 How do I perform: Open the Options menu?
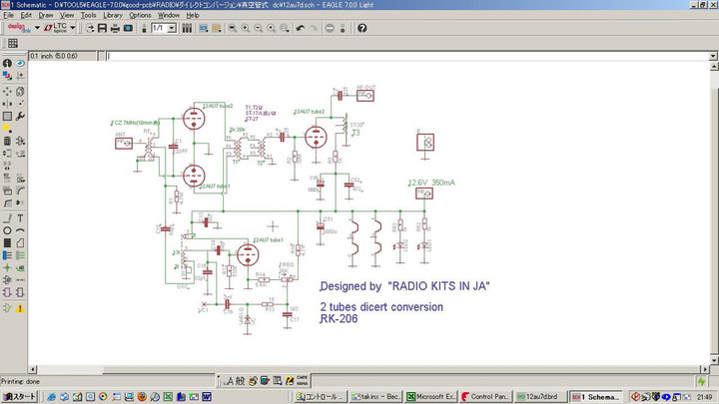point(140,15)
